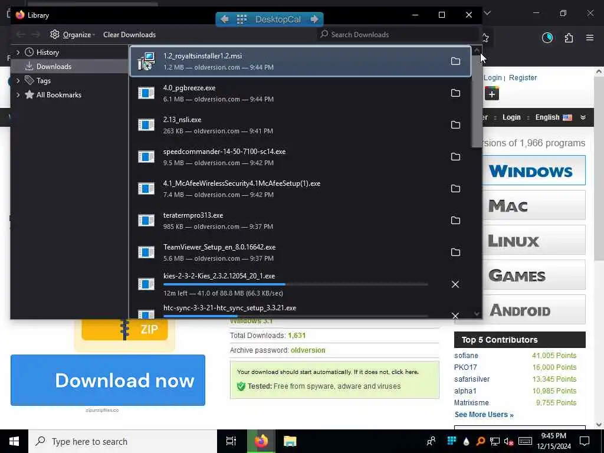The image size is (604, 453).
Task: Open Task View on the taskbar
Action: tap(231, 441)
